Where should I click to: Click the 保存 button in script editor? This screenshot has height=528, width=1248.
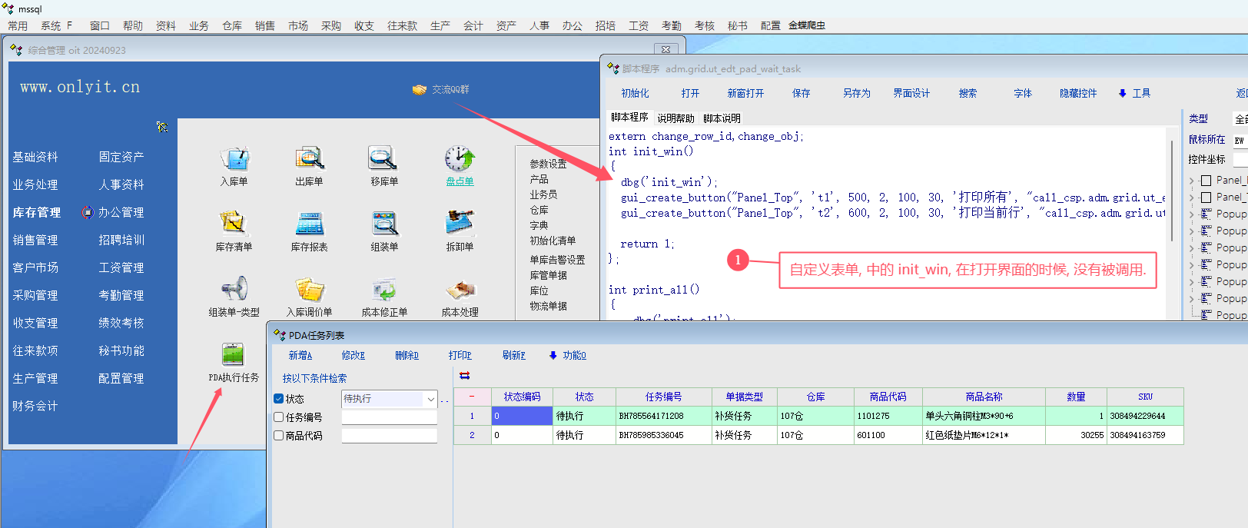pos(801,93)
